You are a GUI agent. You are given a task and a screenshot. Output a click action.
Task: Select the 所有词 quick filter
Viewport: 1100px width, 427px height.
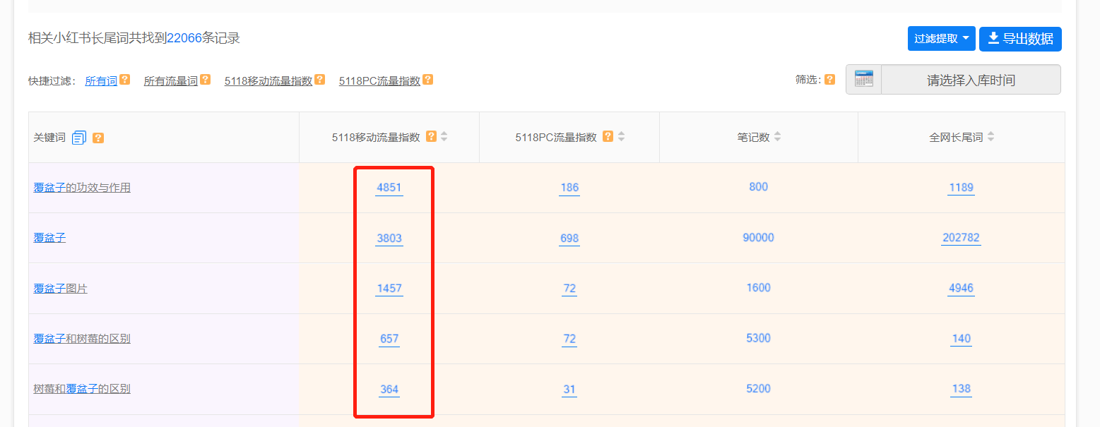[x=101, y=81]
